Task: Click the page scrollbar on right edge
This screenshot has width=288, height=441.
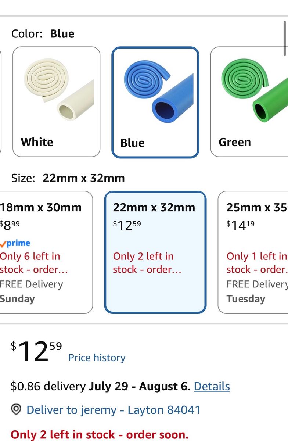Action: point(286,39)
